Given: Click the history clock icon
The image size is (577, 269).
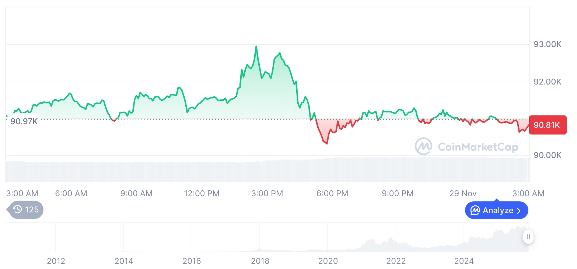Looking at the screenshot, I should click(x=17, y=209).
